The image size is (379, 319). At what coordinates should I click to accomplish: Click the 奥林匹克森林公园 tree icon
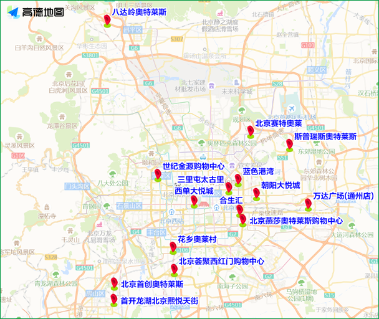[x=201, y=143]
